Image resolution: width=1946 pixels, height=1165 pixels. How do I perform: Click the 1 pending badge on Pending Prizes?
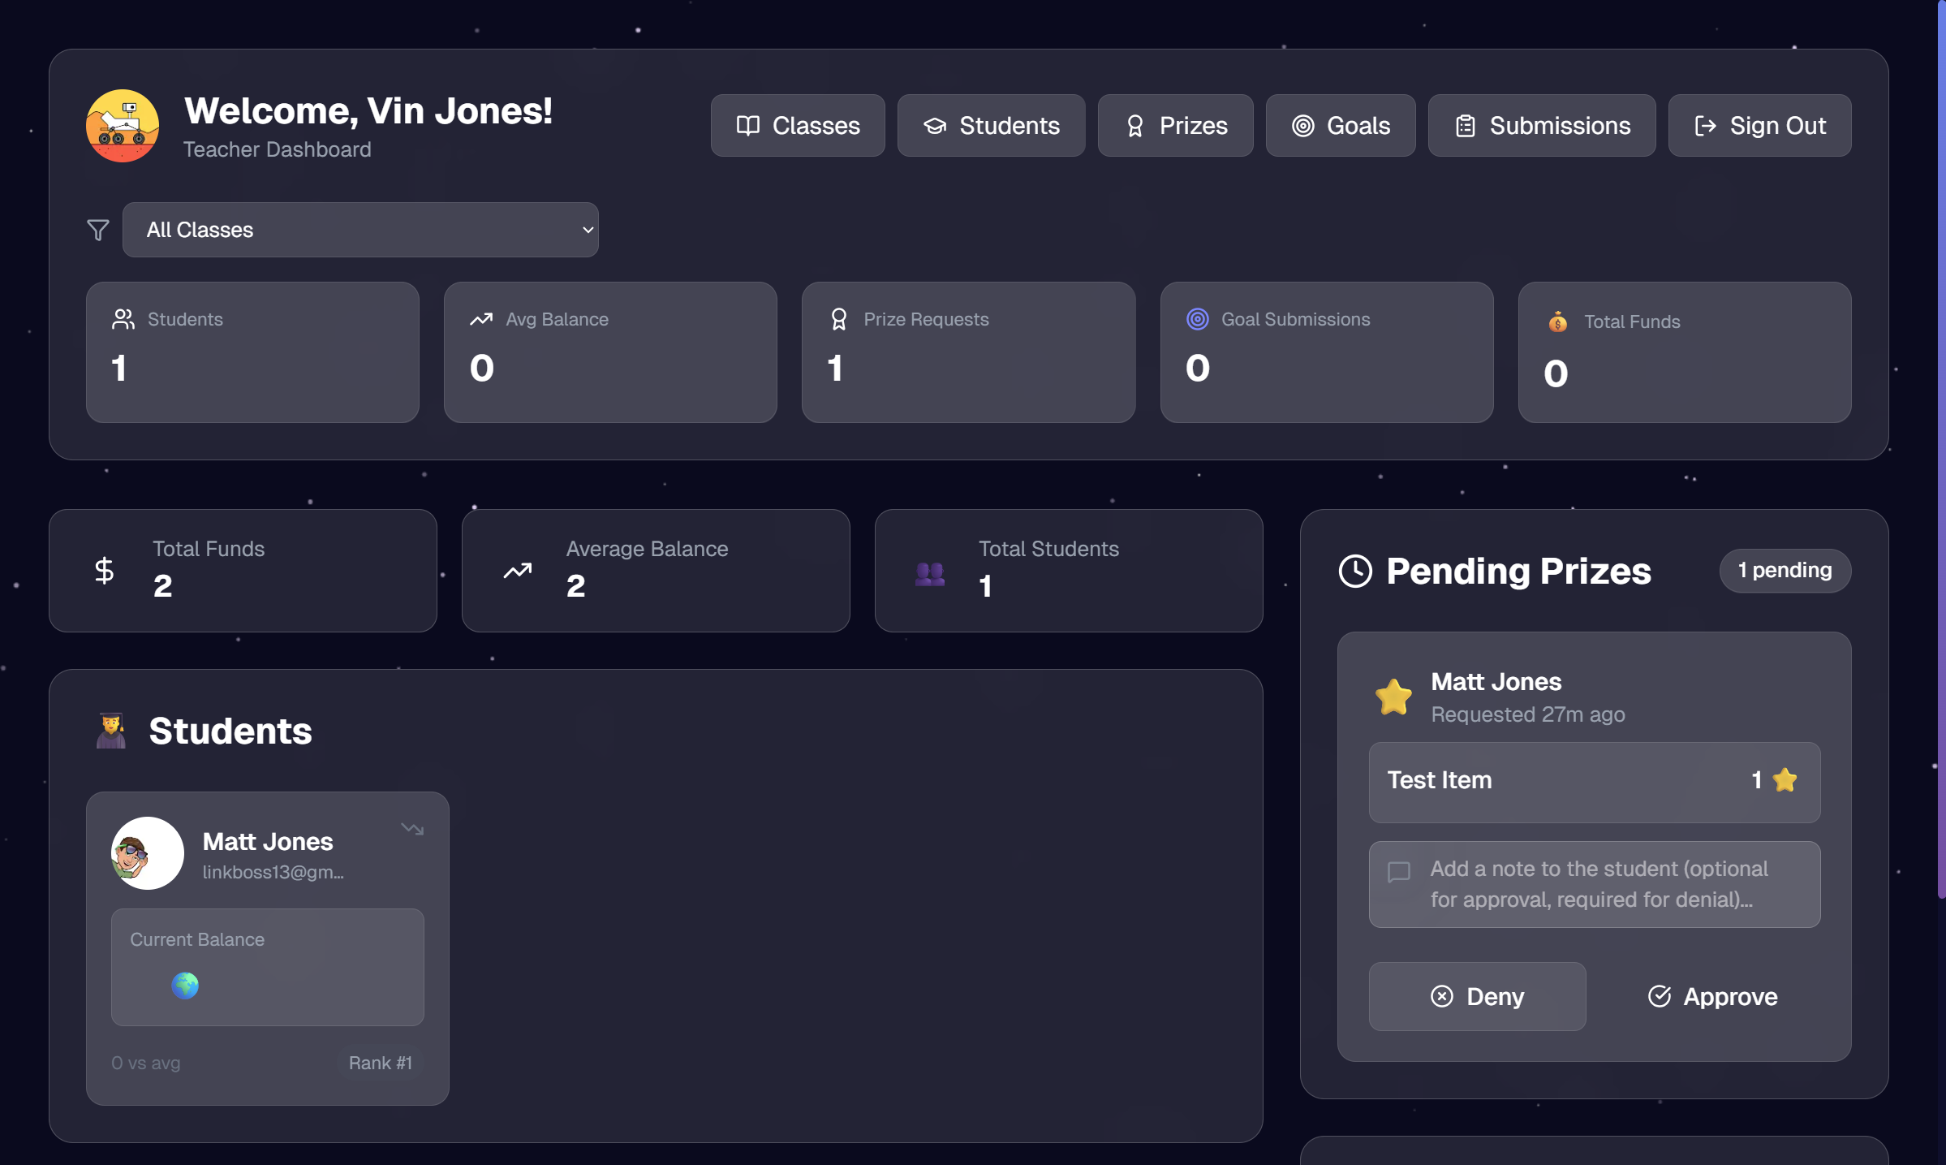[1785, 570]
